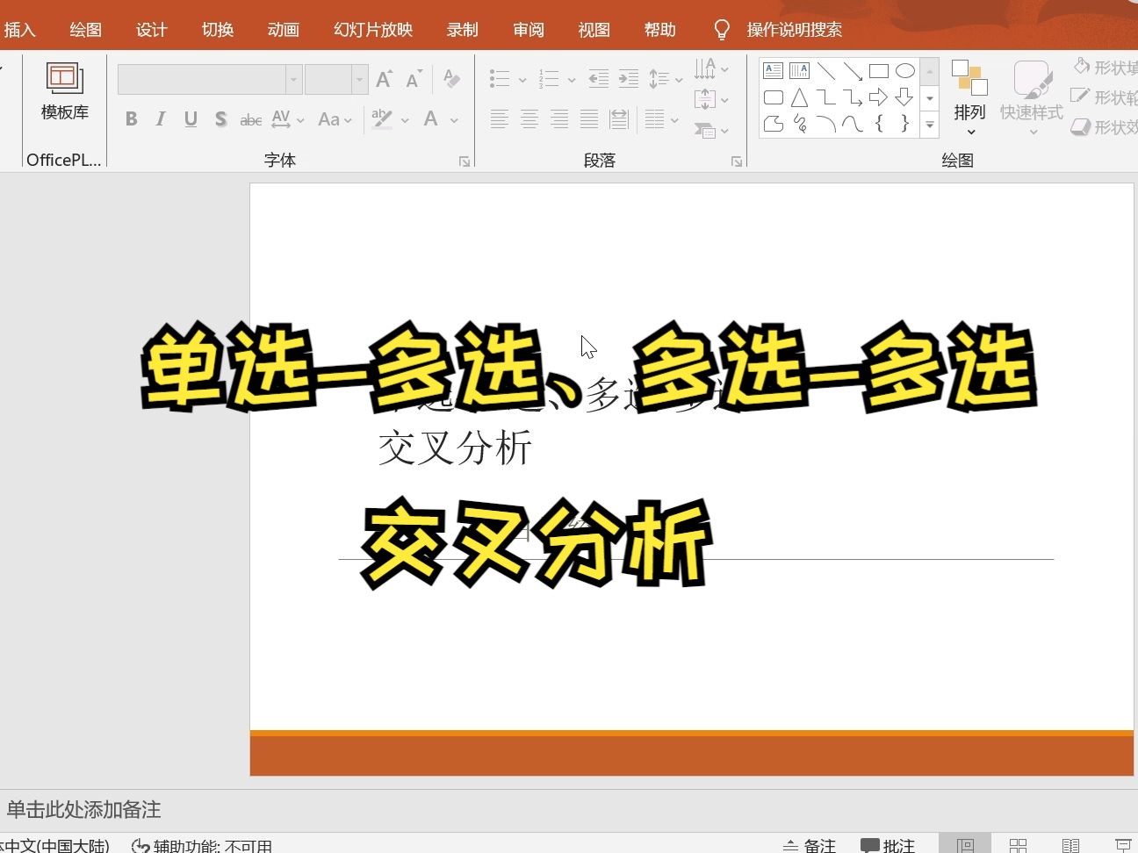1138x853 pixels.
Task: Open the font name dropdown
Action: [293, 79]
